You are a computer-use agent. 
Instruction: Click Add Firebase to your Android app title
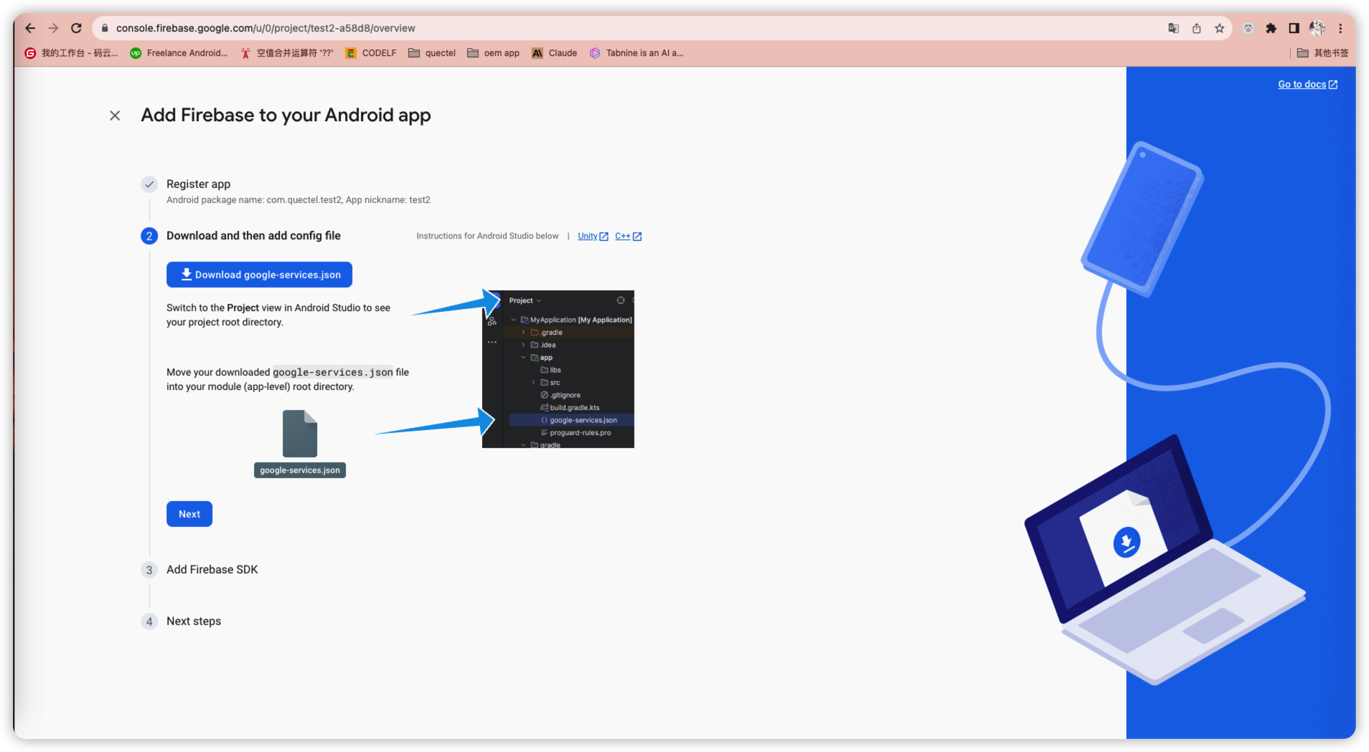pos(286,115)
